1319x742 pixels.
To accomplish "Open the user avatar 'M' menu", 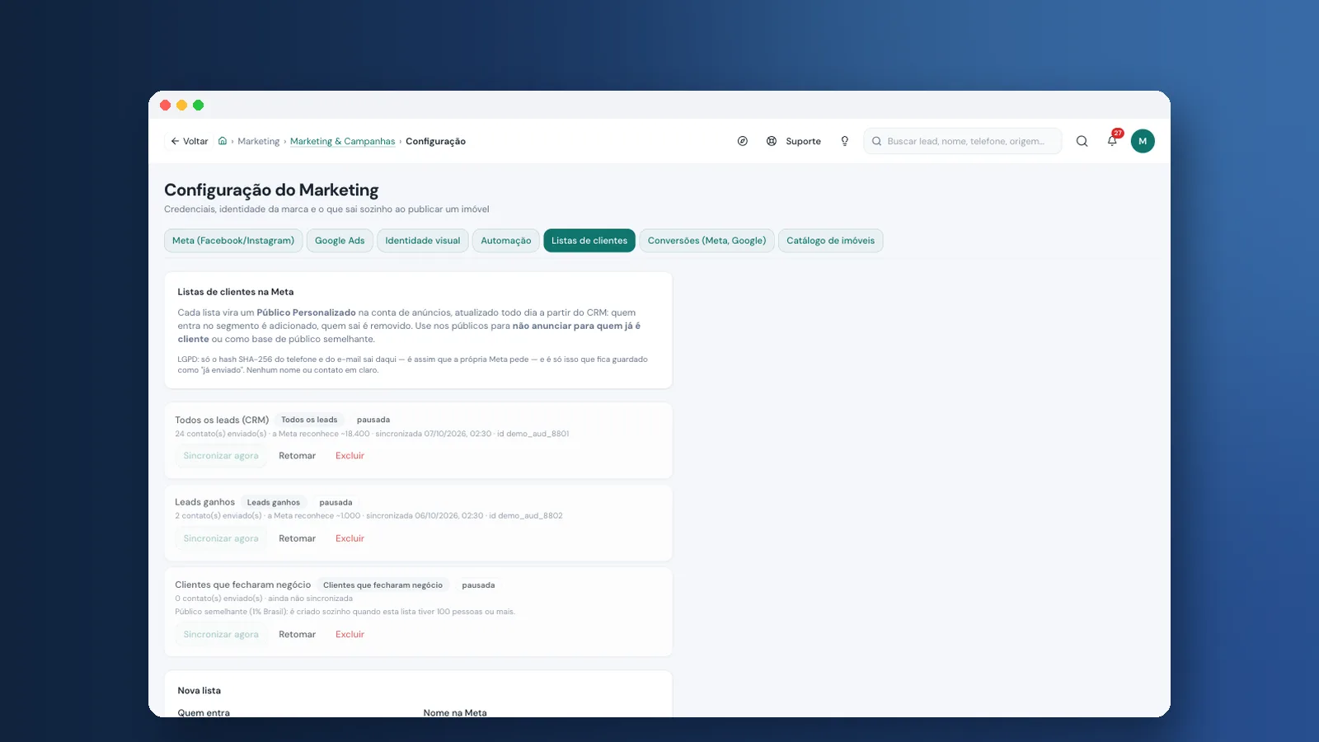I will click(x=1143, y=141).
